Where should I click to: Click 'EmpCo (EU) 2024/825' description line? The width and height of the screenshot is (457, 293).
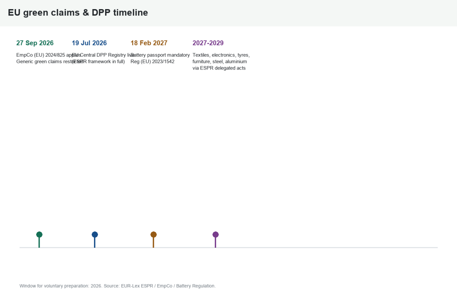(49, 55)
